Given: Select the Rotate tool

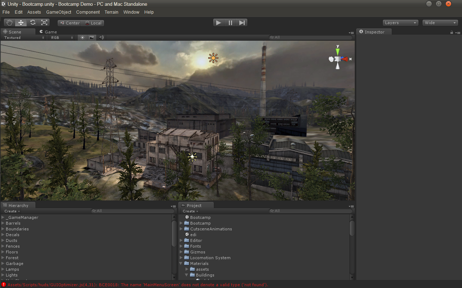Looking at the screenshot, I should pos(32,23).
